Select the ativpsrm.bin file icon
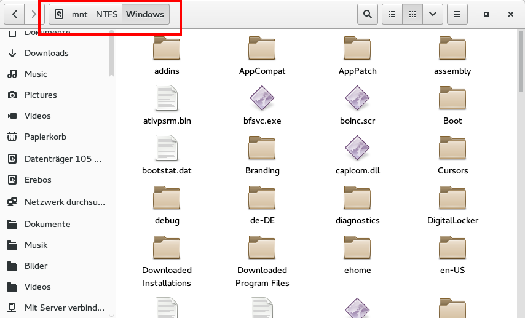Viewport: 525px width, 318px height. pyautogui.click(x=167, y=99)
